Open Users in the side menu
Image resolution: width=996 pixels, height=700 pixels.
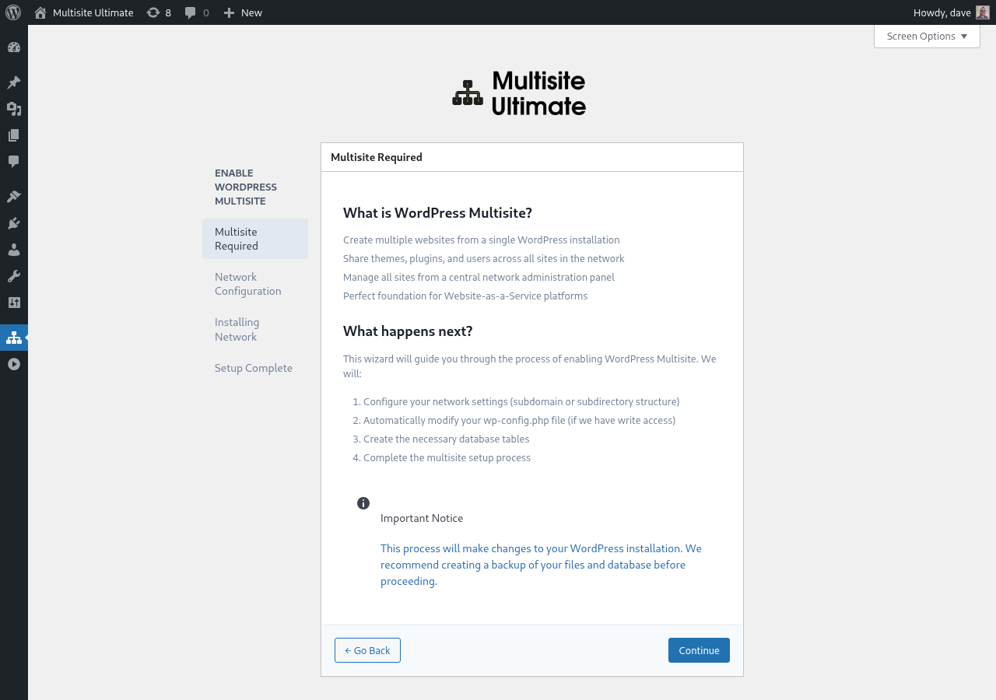click(x=14, y=250)
